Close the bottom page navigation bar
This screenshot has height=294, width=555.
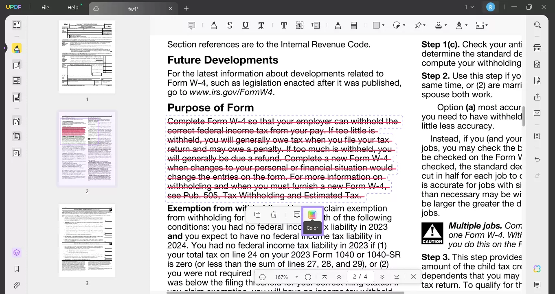coord(413,277)
